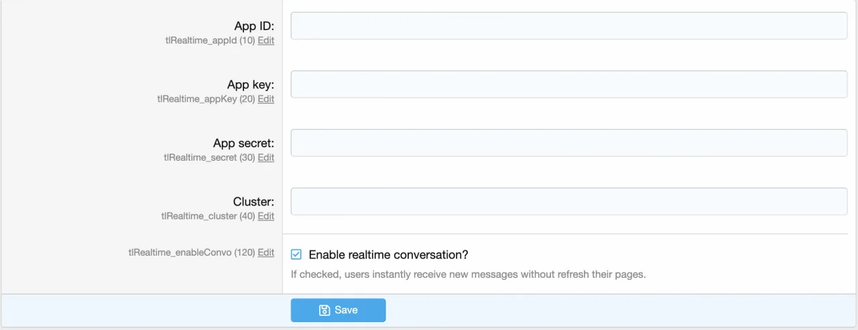Click the 'Enable realtime conversation?' label text
This screenshot has height=330, width=858.
coord(388,254)
